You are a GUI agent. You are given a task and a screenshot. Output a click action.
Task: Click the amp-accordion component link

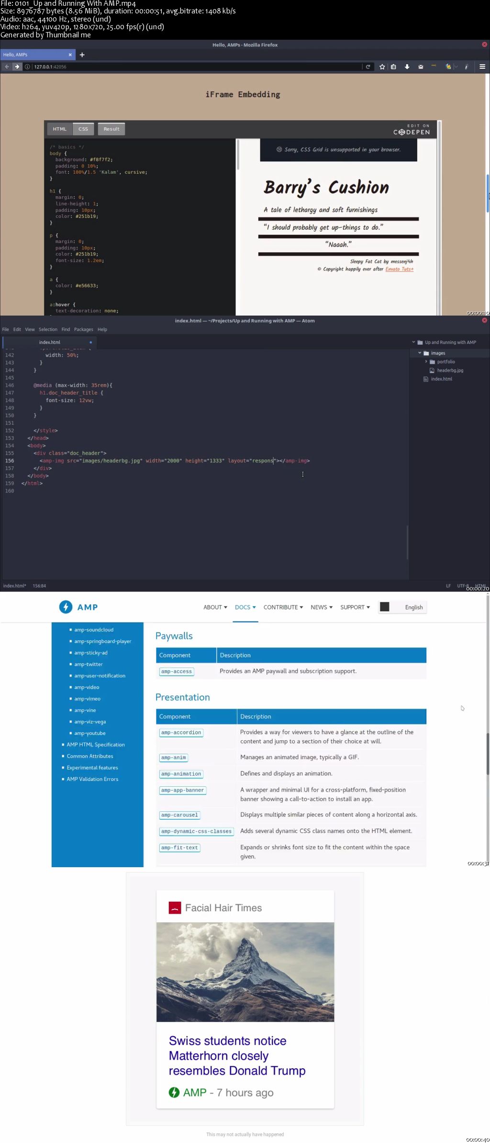pyautogui.click(x=181, y=733)
